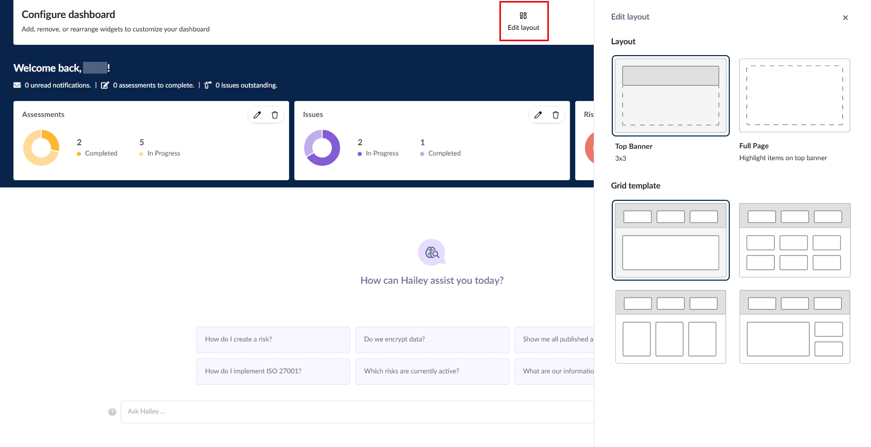Choose the three tall columns grid template
Screen dimensions: 871x447
click(671, 326)
